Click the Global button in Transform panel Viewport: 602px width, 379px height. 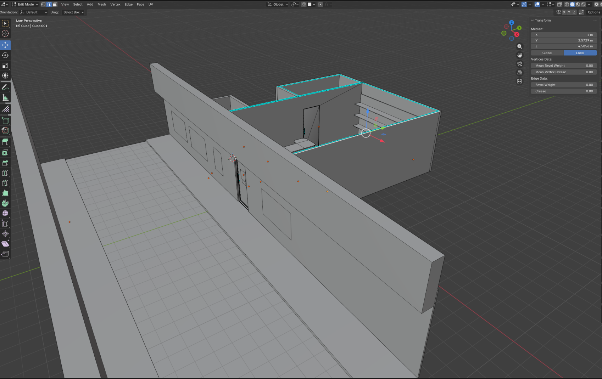pos(547,53)
